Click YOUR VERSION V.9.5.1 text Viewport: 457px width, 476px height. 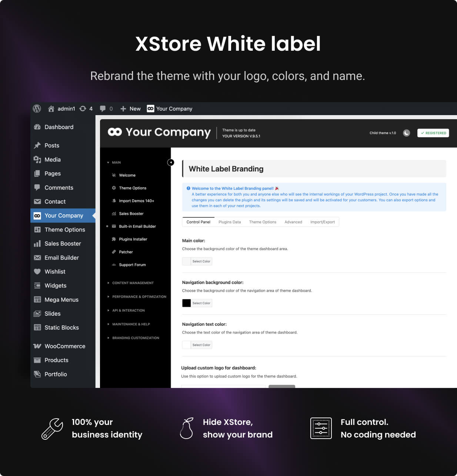[x=241, y=136]
